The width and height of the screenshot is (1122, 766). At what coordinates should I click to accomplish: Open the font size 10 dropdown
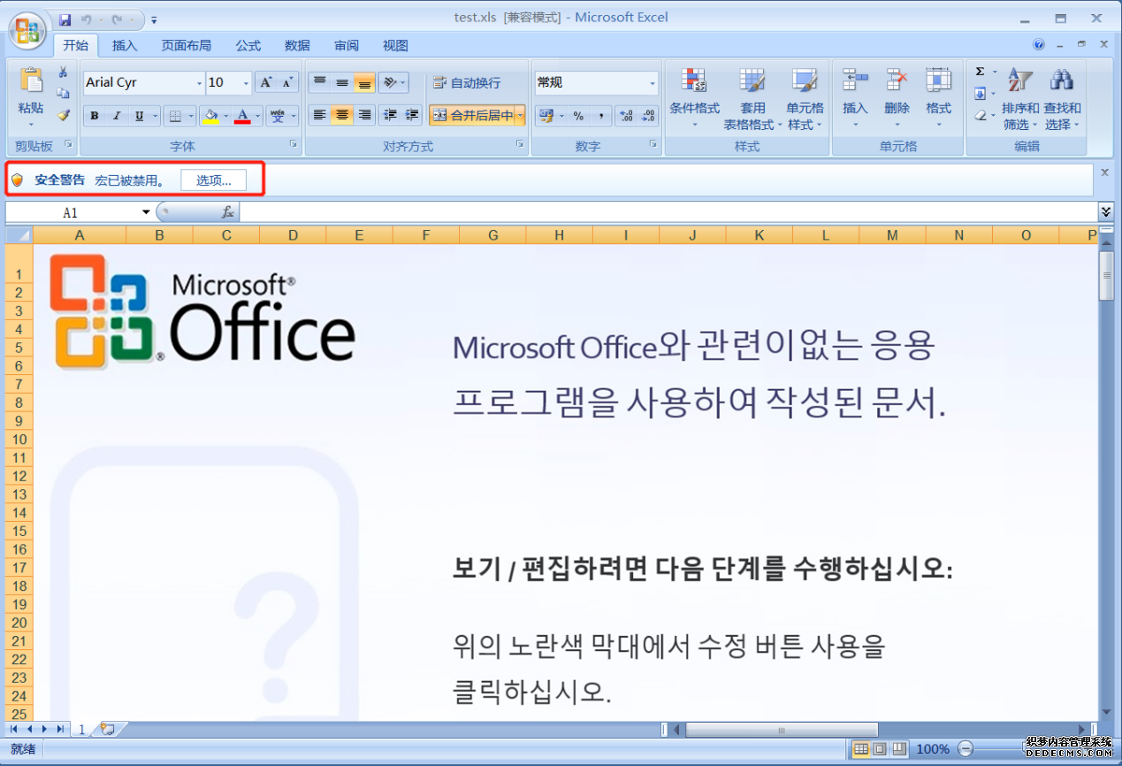[246, 83]
